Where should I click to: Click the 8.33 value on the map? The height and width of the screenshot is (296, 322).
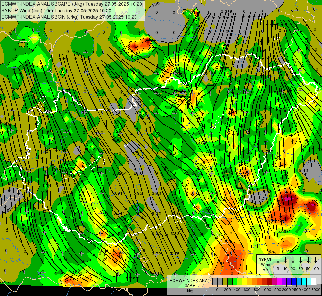click(x=267, y=192)
